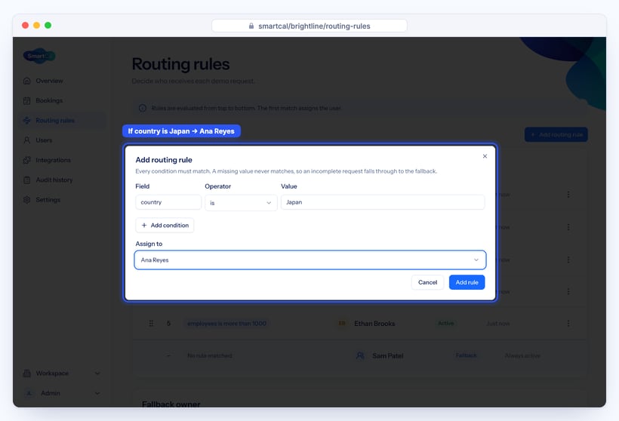Click the Ethan Brooks avatar badge

(x=342, y=324)
